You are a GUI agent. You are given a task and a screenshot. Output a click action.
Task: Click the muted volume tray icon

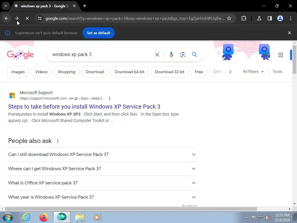coord(268,217)
